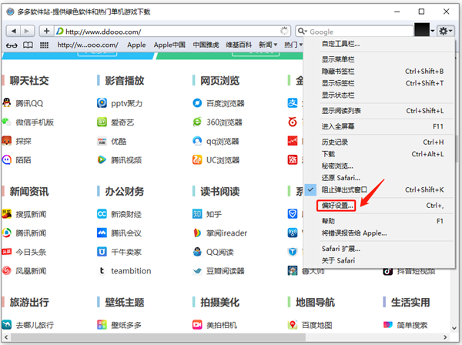Click the URL address field
This screenshot has height=345, width=462.
172,32
